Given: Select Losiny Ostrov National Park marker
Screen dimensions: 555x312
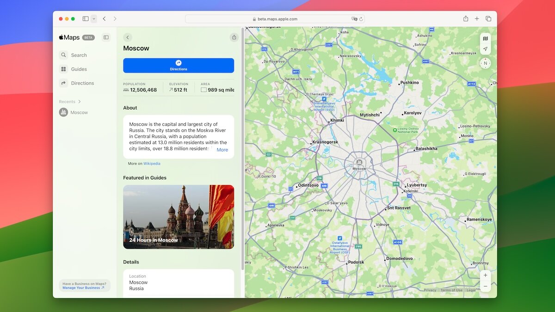Looking at the screenshot, I should pos(395,130).
